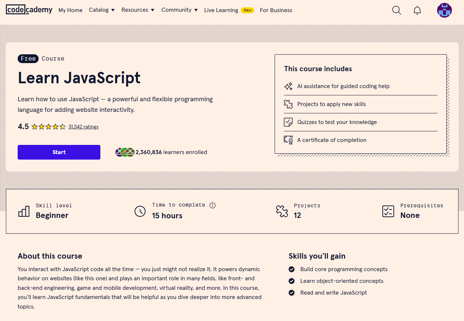Click the Skill level bar chart icon
This screenshot has width=464, height=321.
point(24,211)
